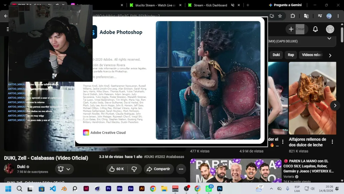Show more filter chips with right arrow
This screenshot has height=194, width=344.
coord(330,55)
